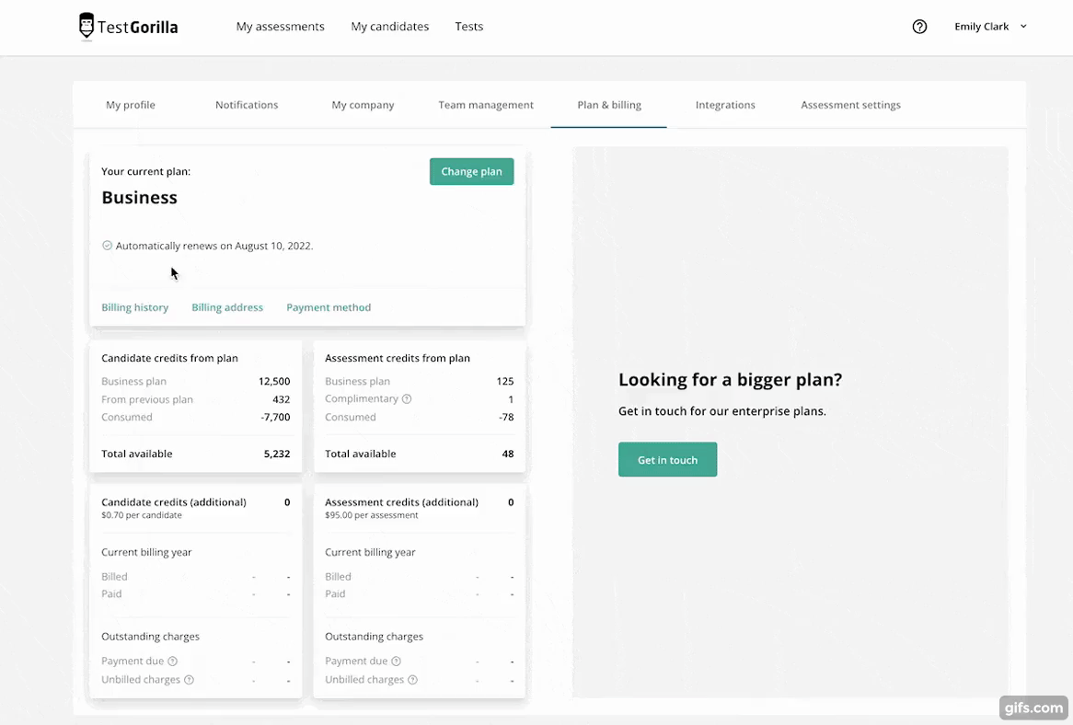Switch to the Team management tab
The image size is (1073, 725).
pyautogui.click(x=486, y=105)
